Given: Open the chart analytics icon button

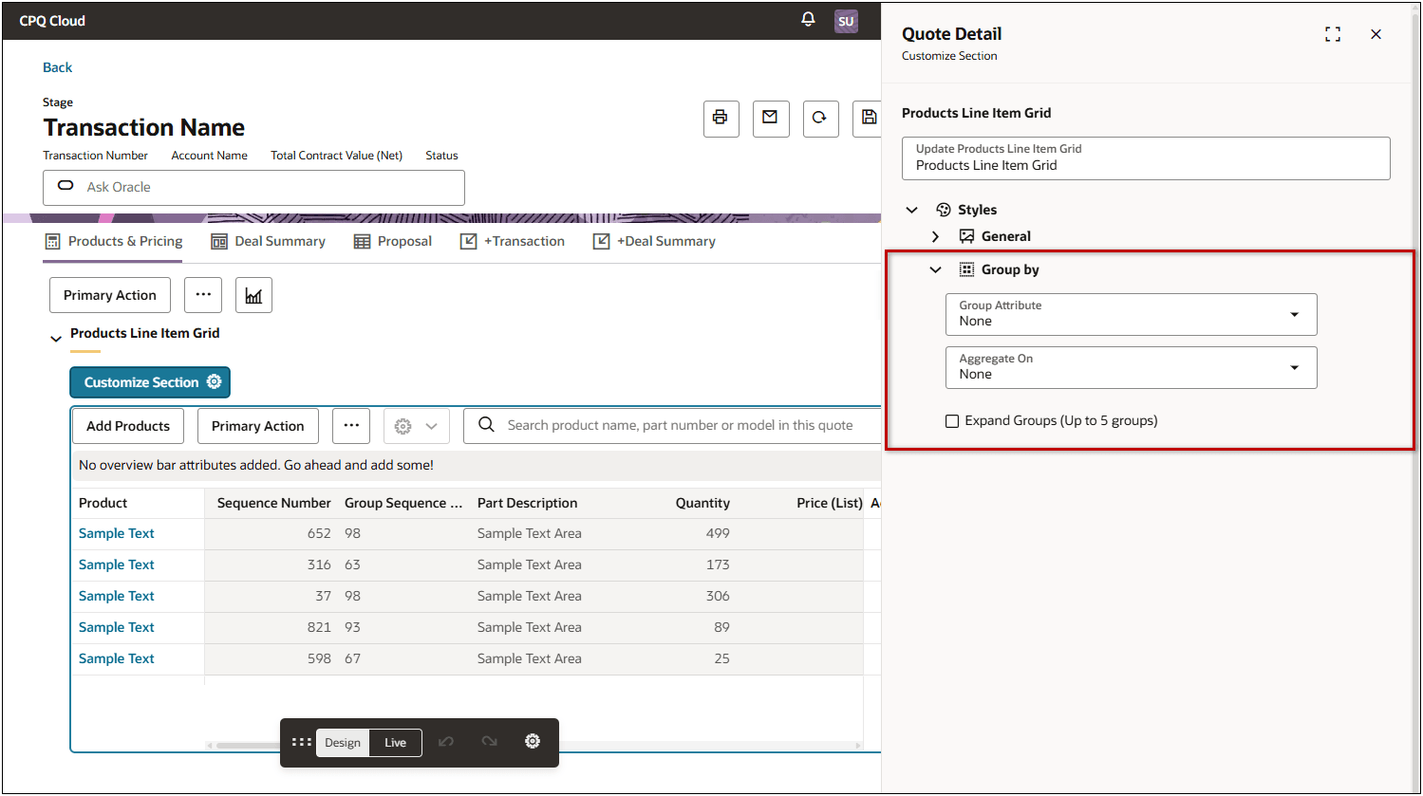Looking at the screenshot, I should 253,295.
